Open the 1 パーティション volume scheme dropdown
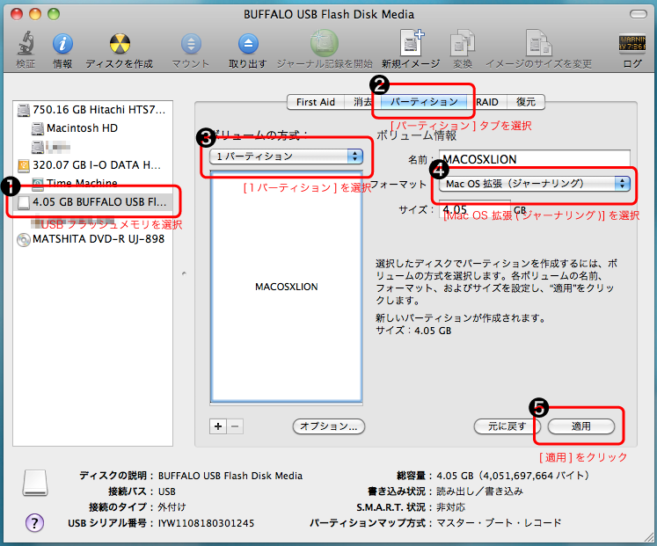Viewport: 657px width, 546px height. (x=286, y=157)
